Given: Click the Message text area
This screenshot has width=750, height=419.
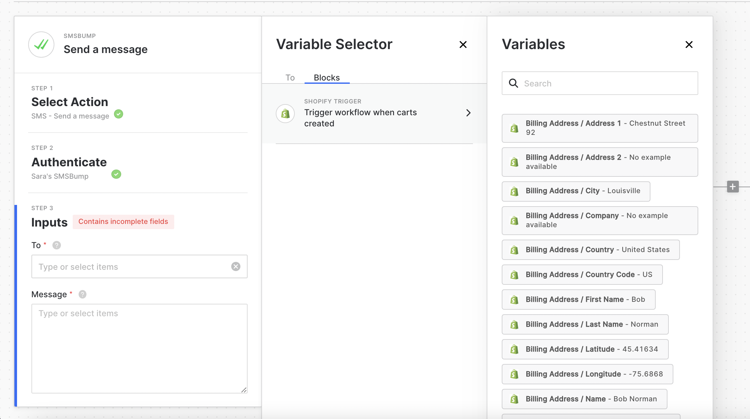Looking at the screenshot, I should pos(139,348).
